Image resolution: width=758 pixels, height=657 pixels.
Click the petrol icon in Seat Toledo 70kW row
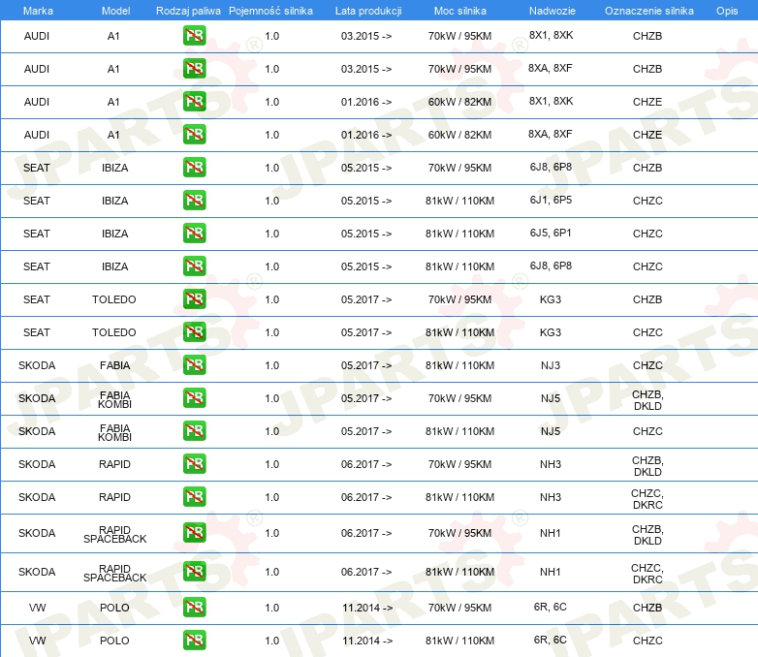(194, 299)
